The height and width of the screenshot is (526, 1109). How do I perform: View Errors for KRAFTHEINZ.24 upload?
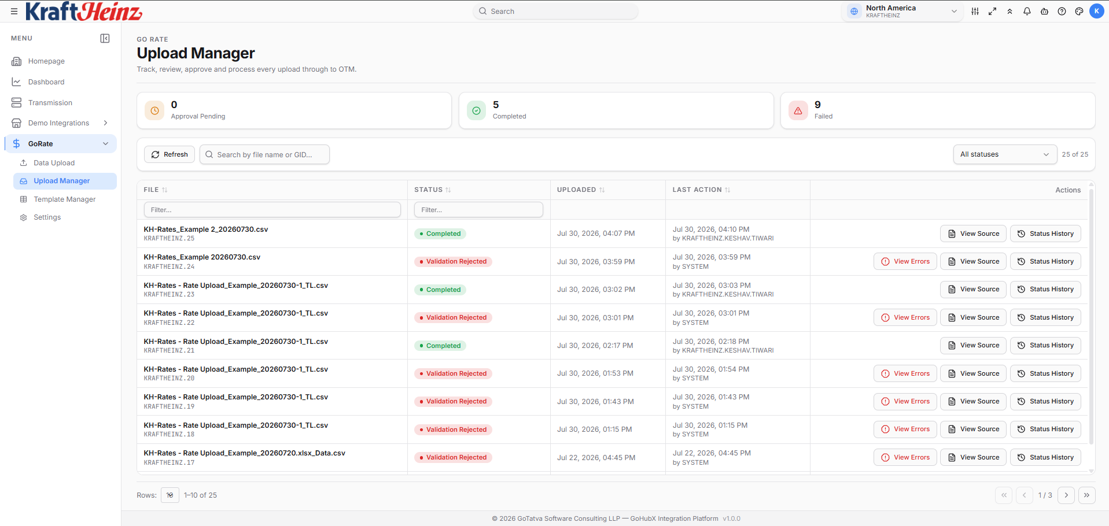[x=905, y=261]
